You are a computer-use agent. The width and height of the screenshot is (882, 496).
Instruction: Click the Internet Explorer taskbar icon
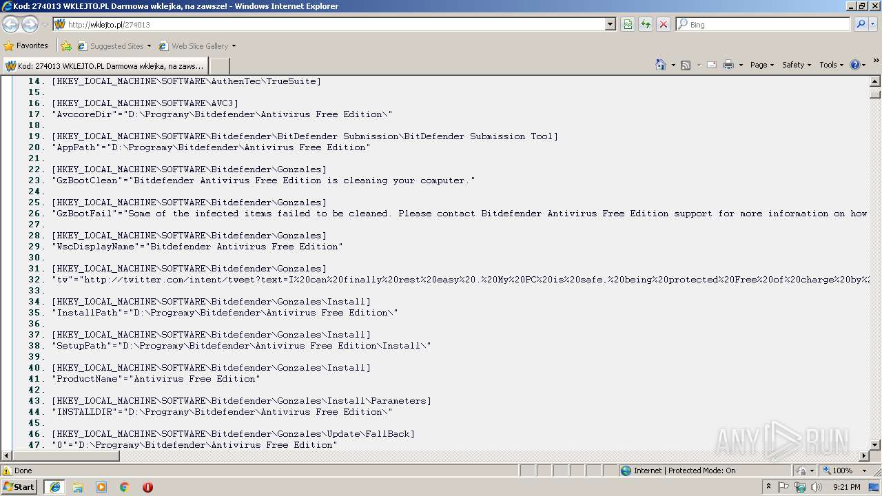tap(55, 487)
